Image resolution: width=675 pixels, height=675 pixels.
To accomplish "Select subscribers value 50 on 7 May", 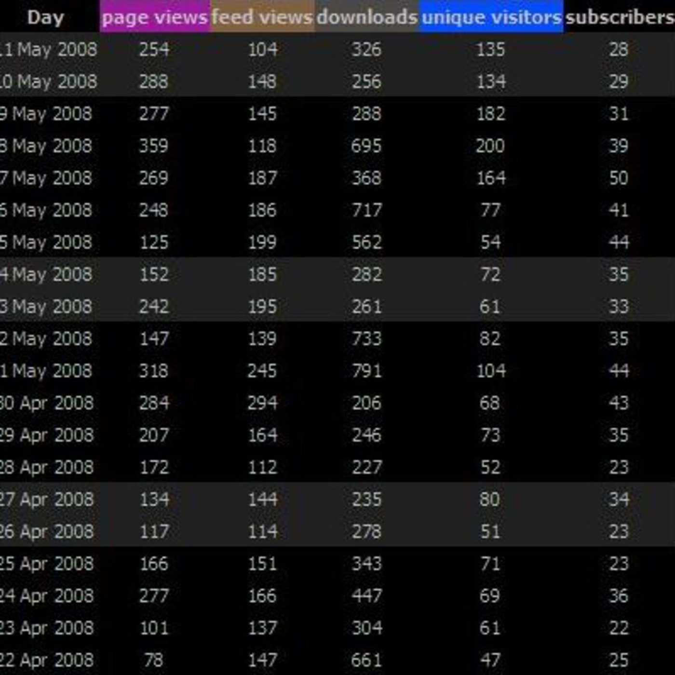I will click(619, 178).
